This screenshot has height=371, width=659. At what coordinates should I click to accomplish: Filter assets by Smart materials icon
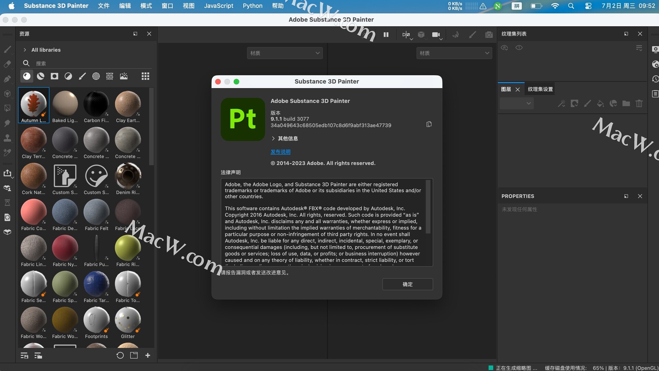click(x=41, y=76)
